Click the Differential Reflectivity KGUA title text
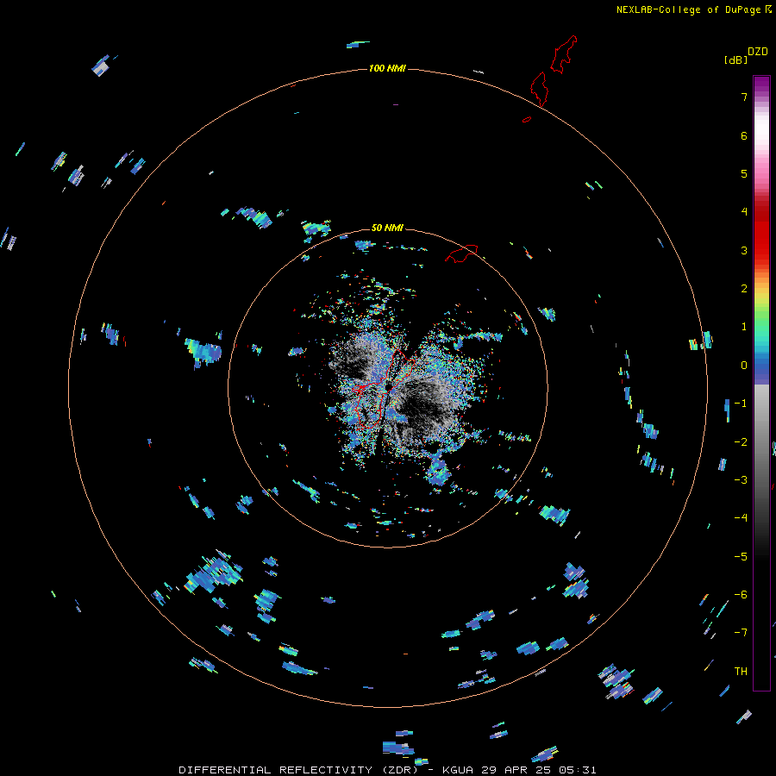The height and width of the screenshot is (776, 776). click(x=387, y=770)
